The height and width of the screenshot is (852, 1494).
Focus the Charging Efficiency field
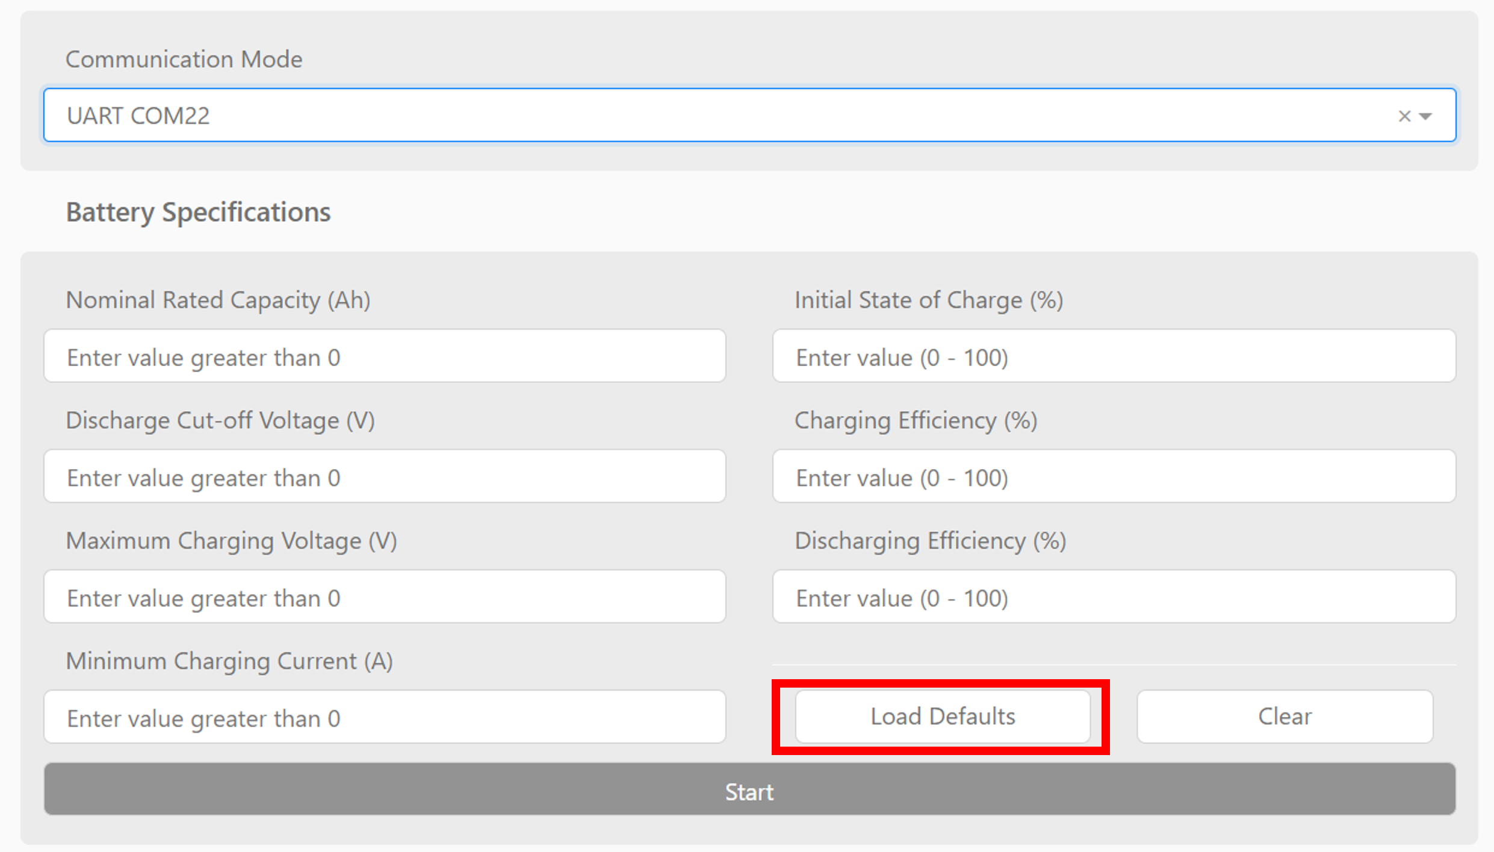(1114, 476)
